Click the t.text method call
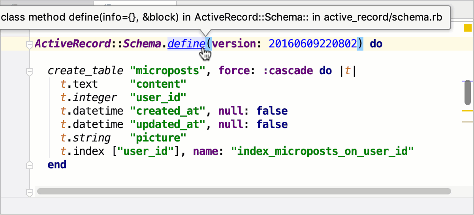474x215 pixels. pos(79,84)
